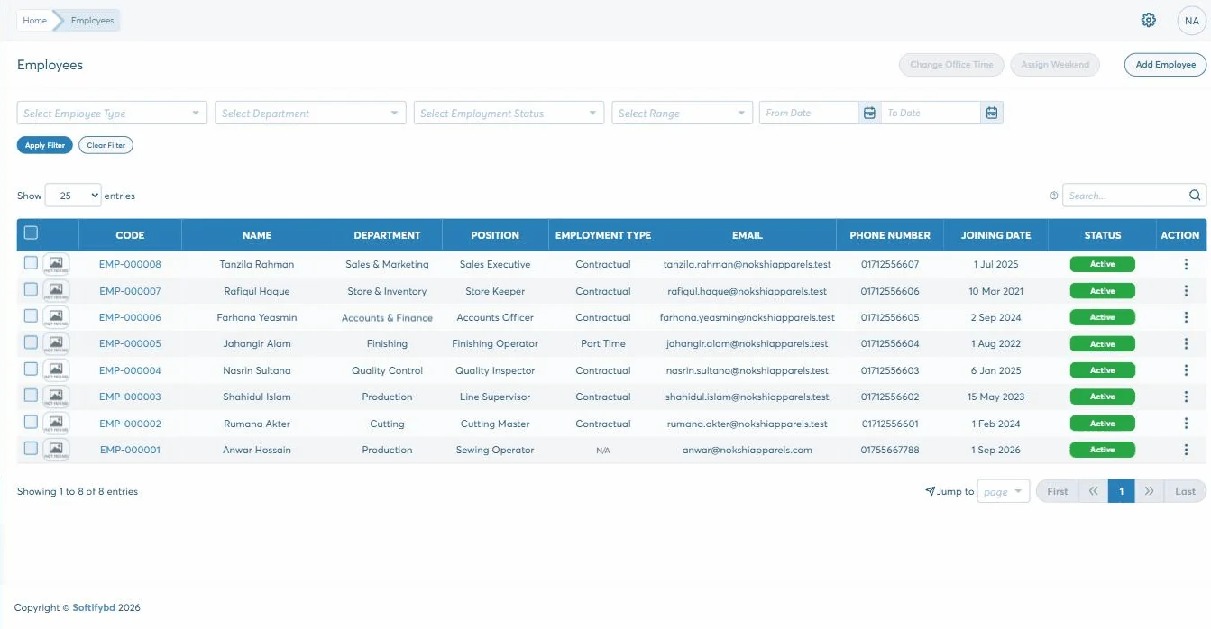
Task: Open the From Date calendar icon
Action: [869, 113]
